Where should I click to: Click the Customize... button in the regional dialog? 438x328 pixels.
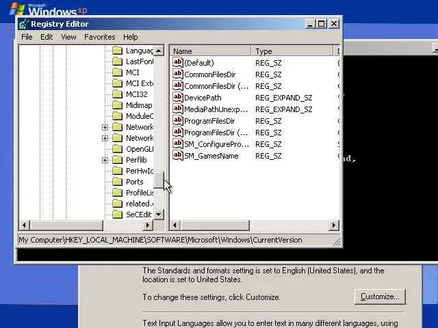pyautogui.click(x=380, y=297)
